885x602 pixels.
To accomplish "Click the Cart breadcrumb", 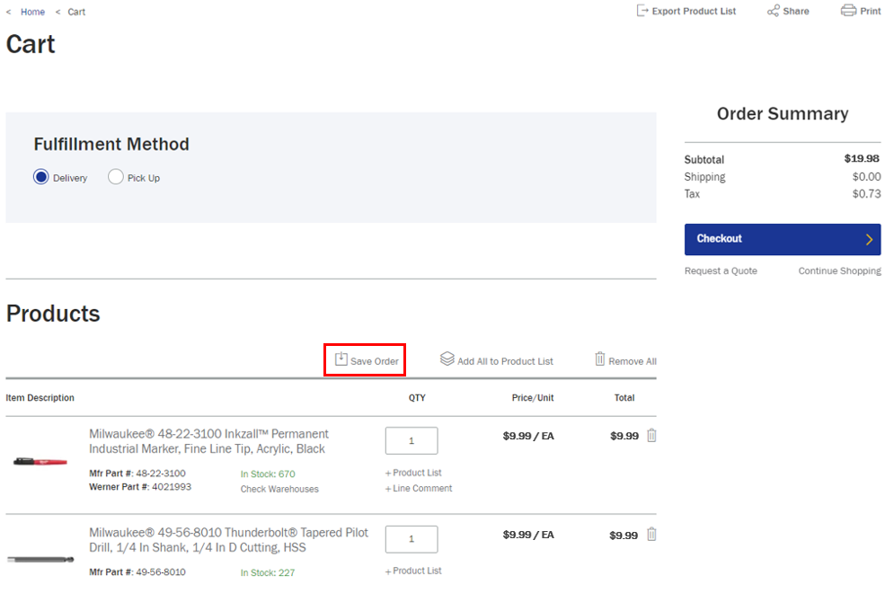I will [76, 12].
